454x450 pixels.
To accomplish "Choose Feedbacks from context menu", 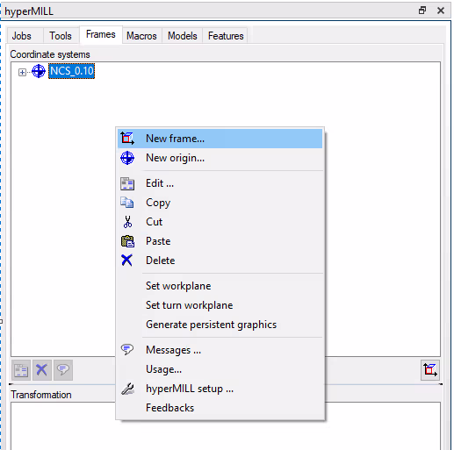I will tap(220, 408).
